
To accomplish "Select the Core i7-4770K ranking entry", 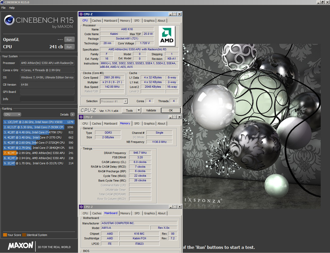I will (39, 132).
